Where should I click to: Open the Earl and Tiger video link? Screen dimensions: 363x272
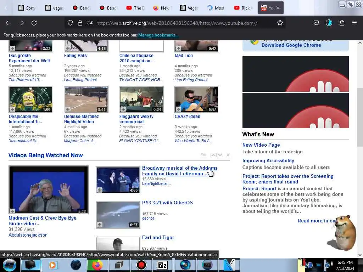(x=158, y=237)
